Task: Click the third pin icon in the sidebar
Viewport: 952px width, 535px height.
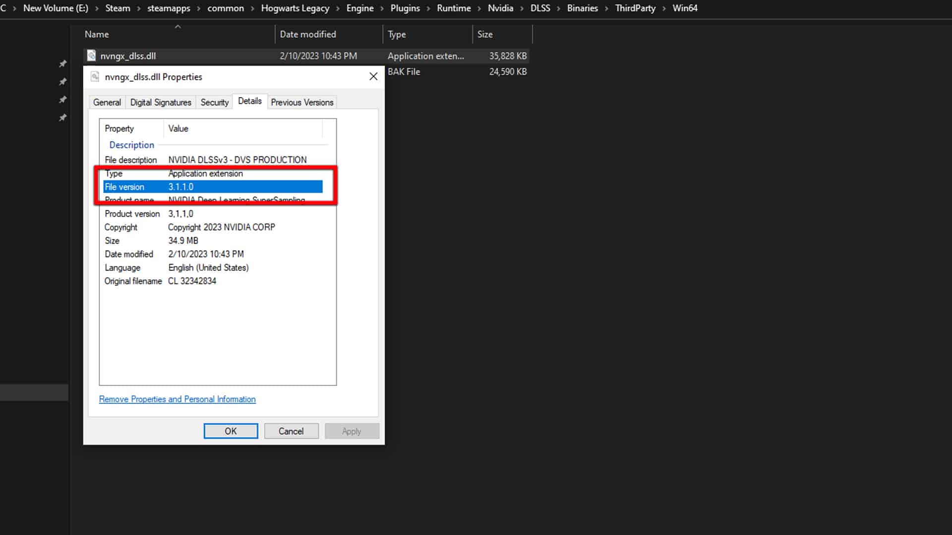Action: tap(63, 100)
